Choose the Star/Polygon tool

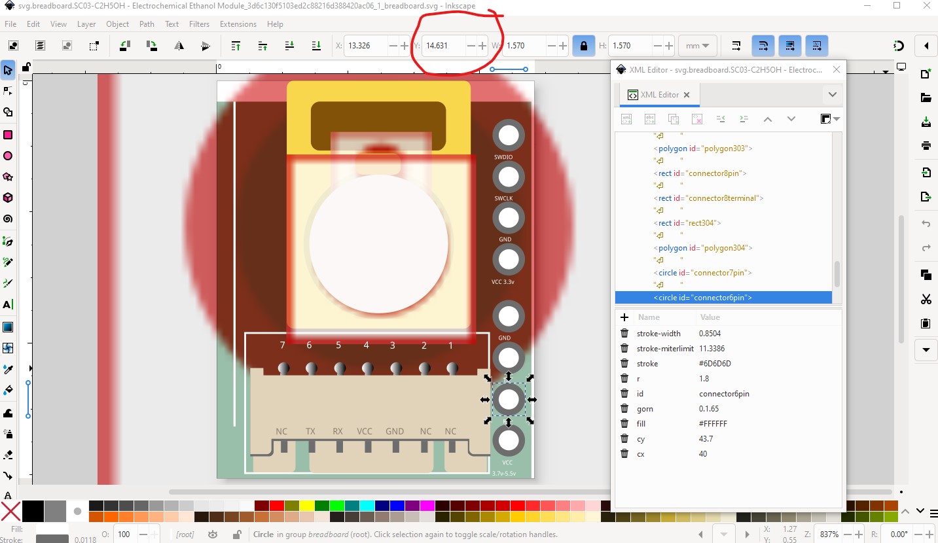click(x=8, y=177)
